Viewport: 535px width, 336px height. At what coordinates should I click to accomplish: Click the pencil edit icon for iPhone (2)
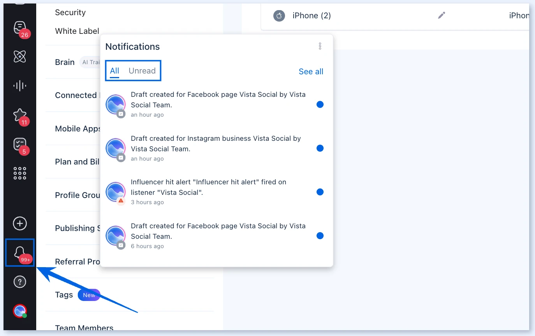coord(441,15)
